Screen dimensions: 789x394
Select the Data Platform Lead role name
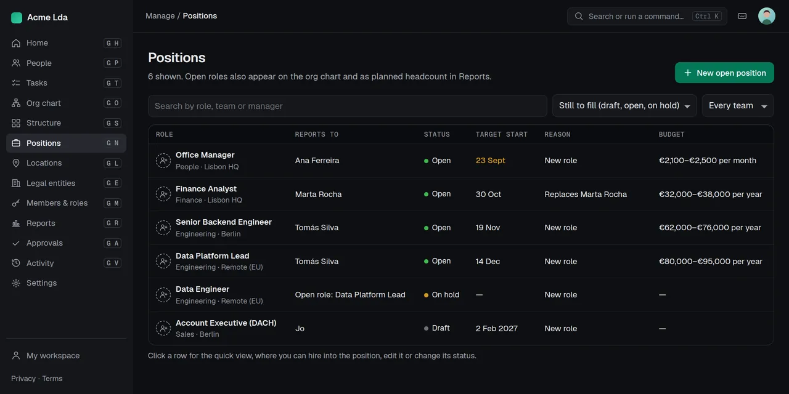(213, 256)
